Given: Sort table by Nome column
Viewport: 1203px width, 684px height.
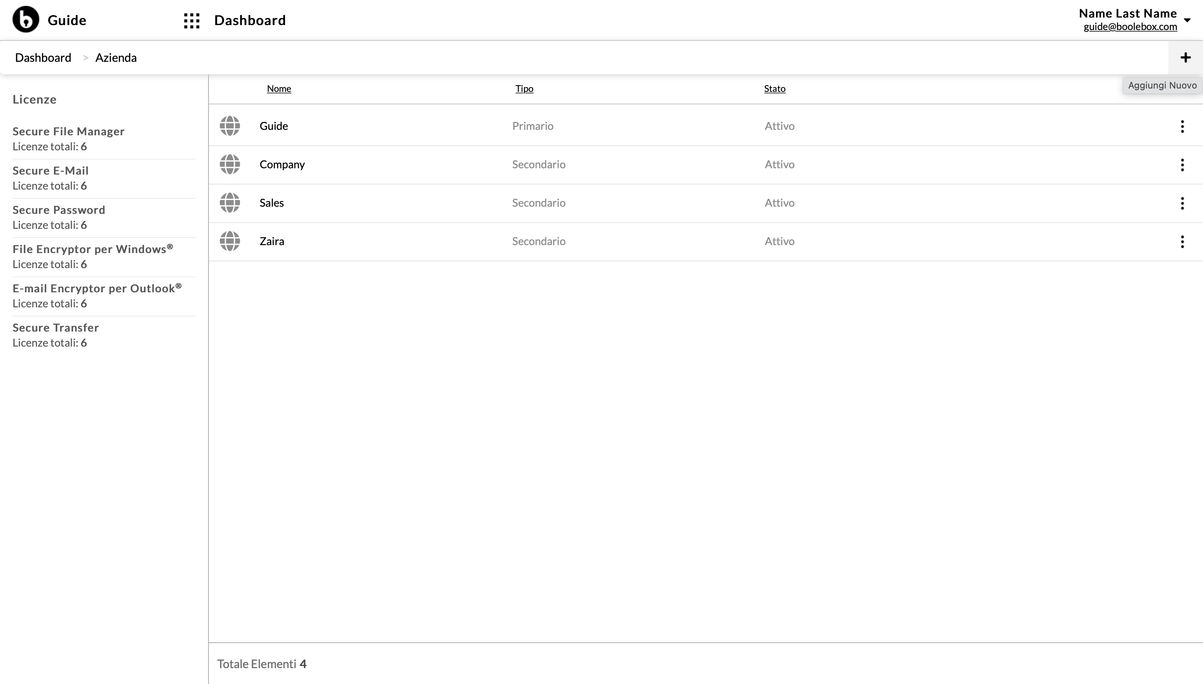Looking at the screenshot, I should 279,89.
